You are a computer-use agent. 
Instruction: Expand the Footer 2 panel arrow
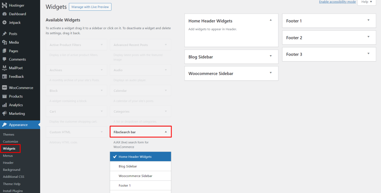(x=368, y=37)
